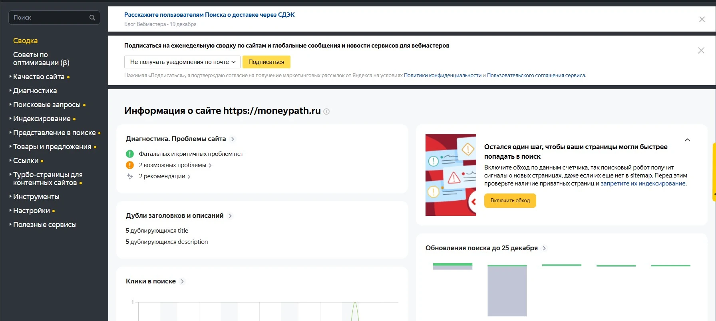Open arrow next to Клики в поиске

pyautogui.click(x=182, y=281)
